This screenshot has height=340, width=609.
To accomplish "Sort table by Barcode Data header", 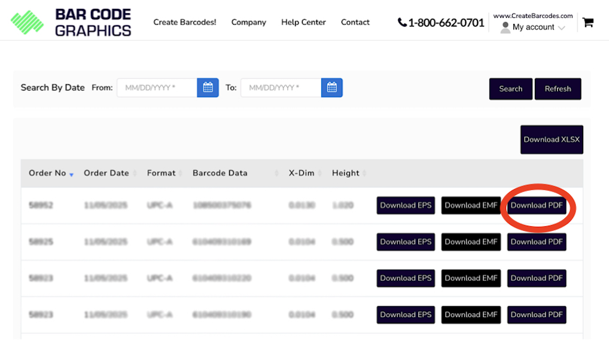I will (x=220, y=173).
